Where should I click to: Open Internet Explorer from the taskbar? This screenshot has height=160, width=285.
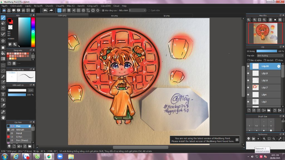click(16, 156)
